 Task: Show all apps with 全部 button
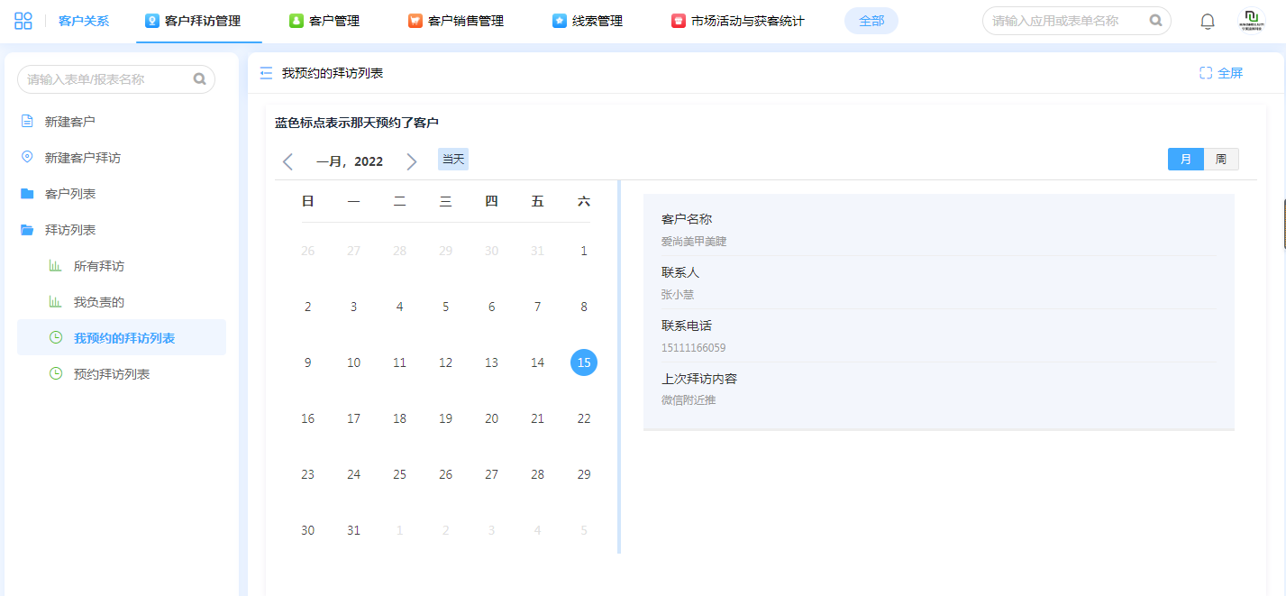point(871,21)
